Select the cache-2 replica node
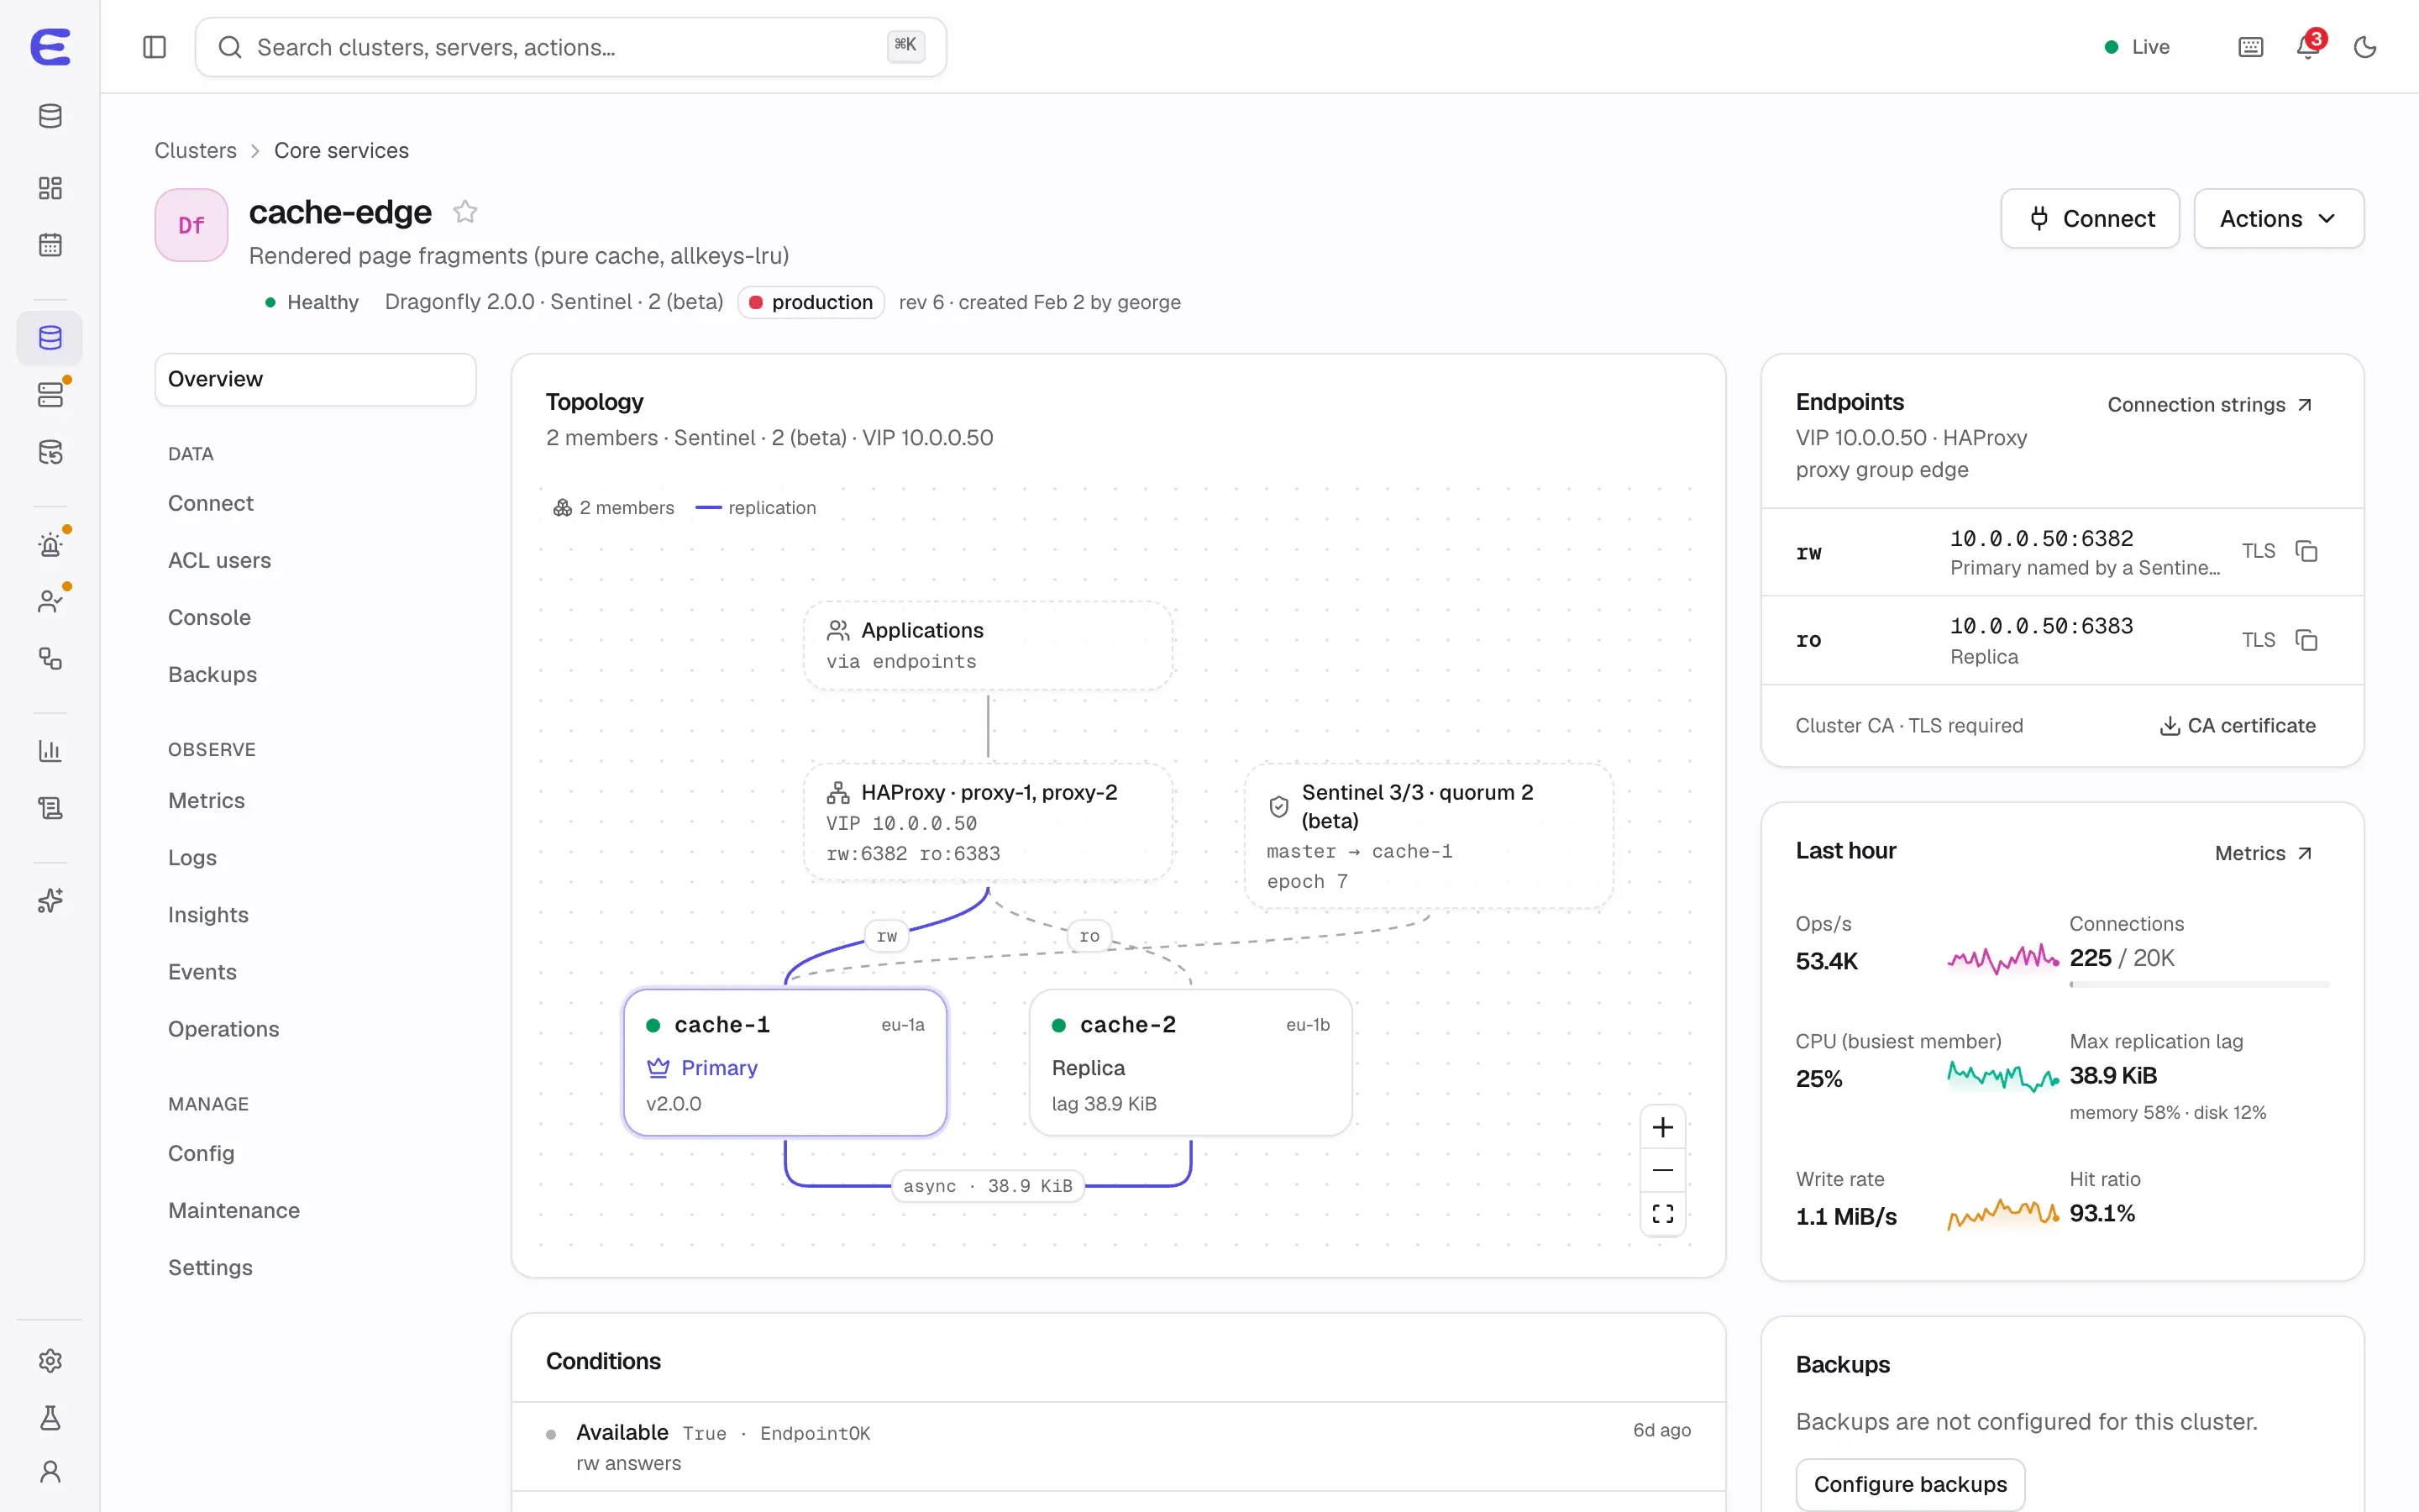This screenshot has width=2419, height=1512. 1190,1062
